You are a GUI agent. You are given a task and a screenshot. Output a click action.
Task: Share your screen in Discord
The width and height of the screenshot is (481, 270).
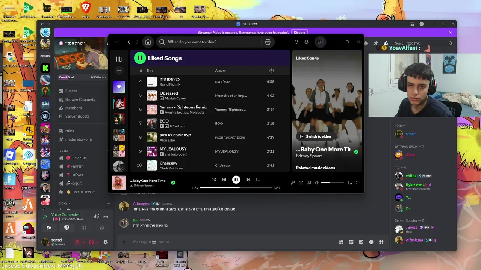pyautogui.click(x=67, y=228)
